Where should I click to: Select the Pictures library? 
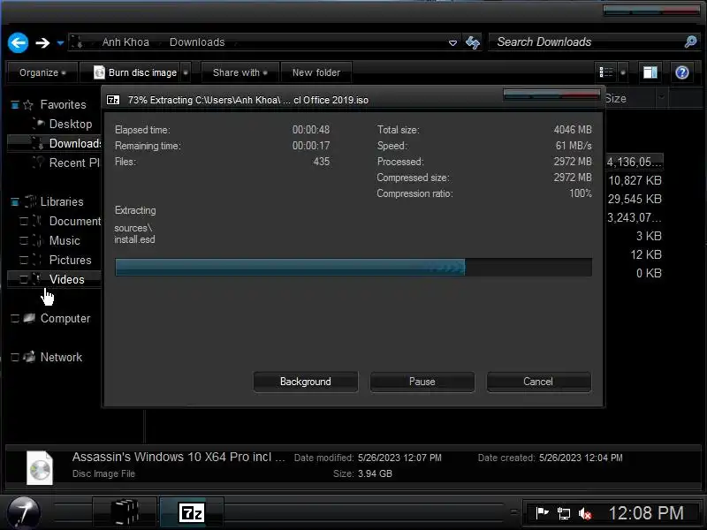click(70, 260)
